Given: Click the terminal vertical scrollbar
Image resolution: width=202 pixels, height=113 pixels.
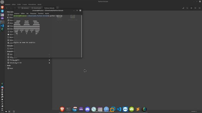Looking at the screenshot, I should [x=81, y=36].
